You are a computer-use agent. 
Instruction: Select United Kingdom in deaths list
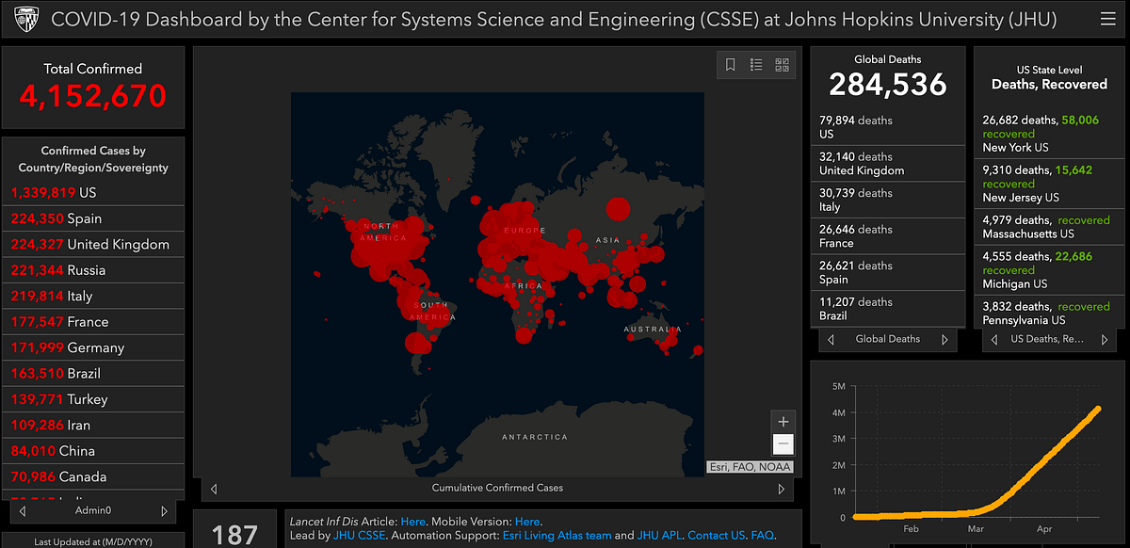pos(888,164)
